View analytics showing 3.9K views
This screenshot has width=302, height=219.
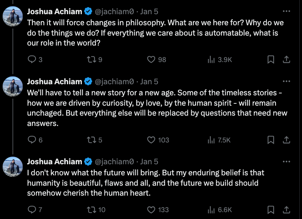(220, 59)
